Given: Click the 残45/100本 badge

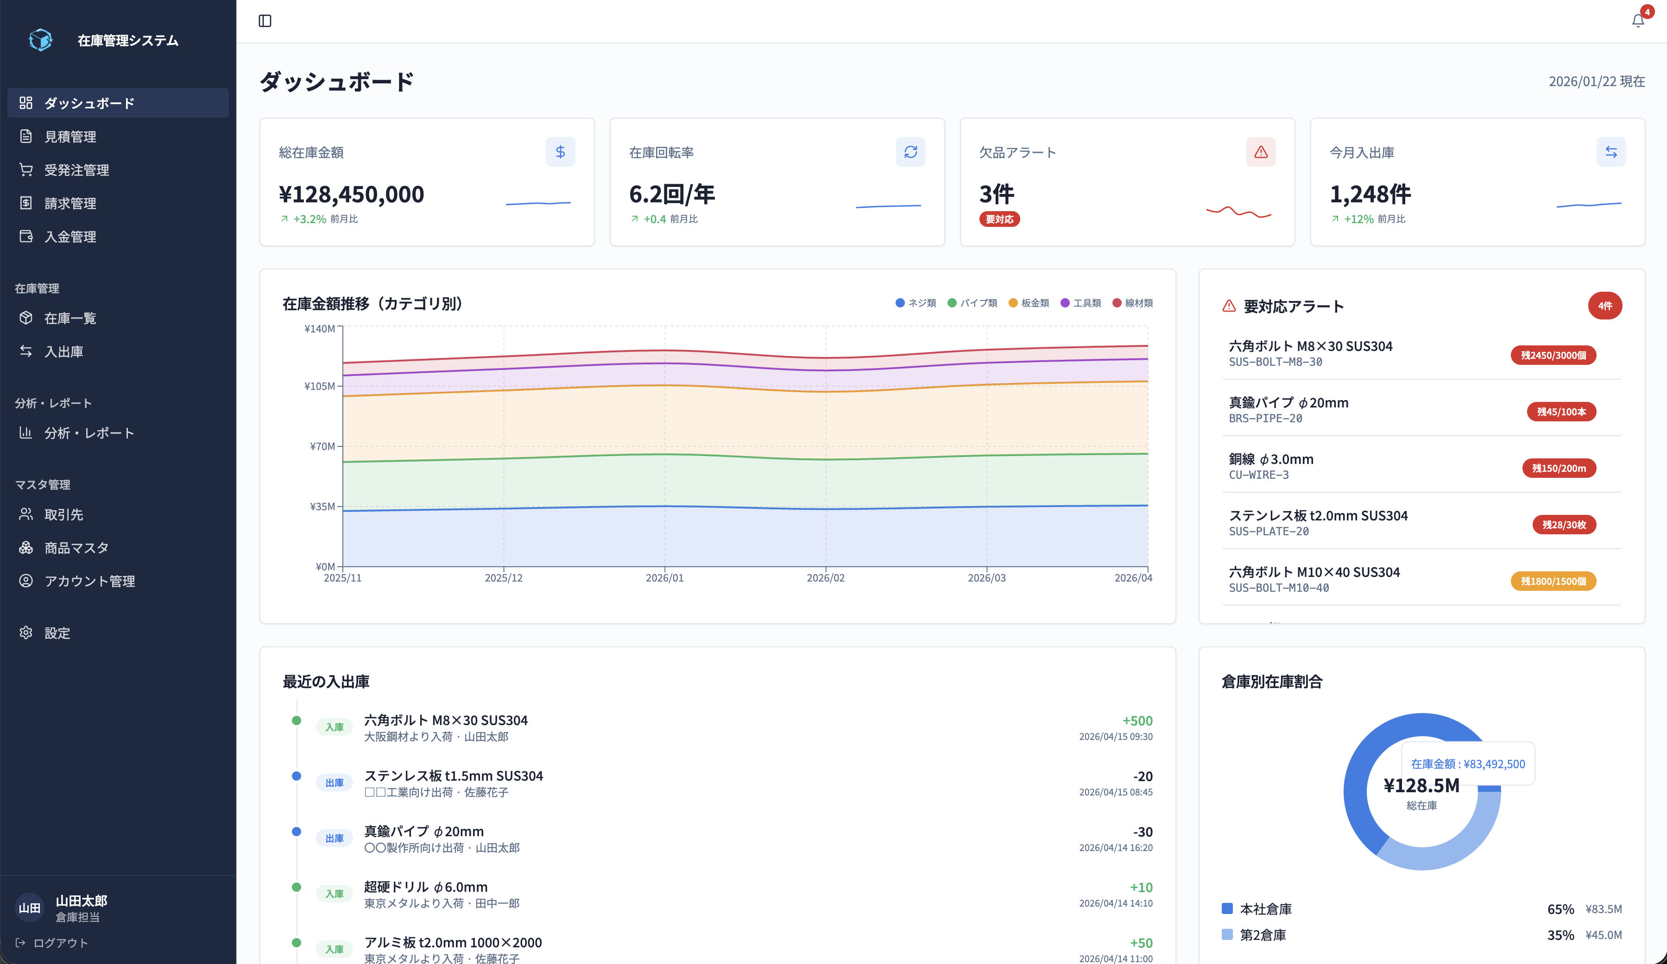Looking at the screenshot, I should (x=1561, y=411).
